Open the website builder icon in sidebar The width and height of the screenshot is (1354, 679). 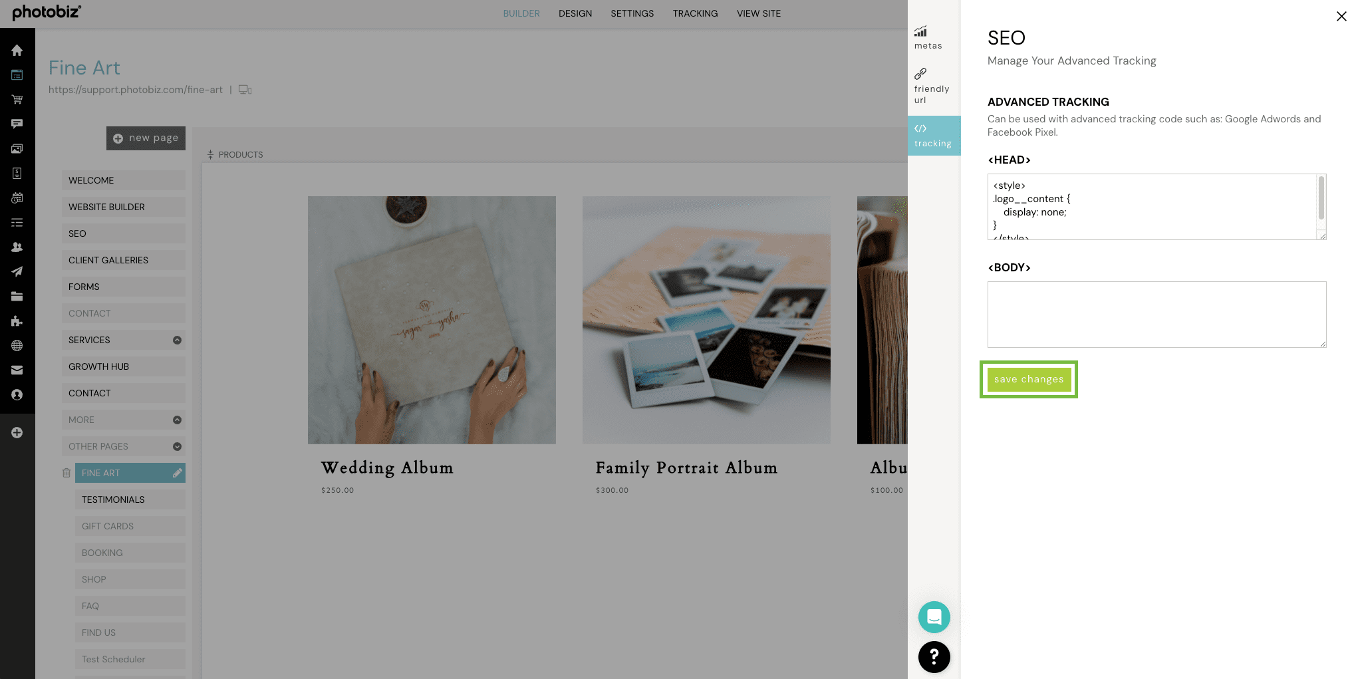17,75
